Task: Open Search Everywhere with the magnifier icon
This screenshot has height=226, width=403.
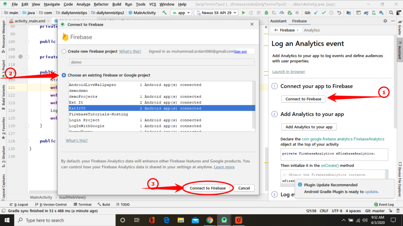Action: [390, 12]
